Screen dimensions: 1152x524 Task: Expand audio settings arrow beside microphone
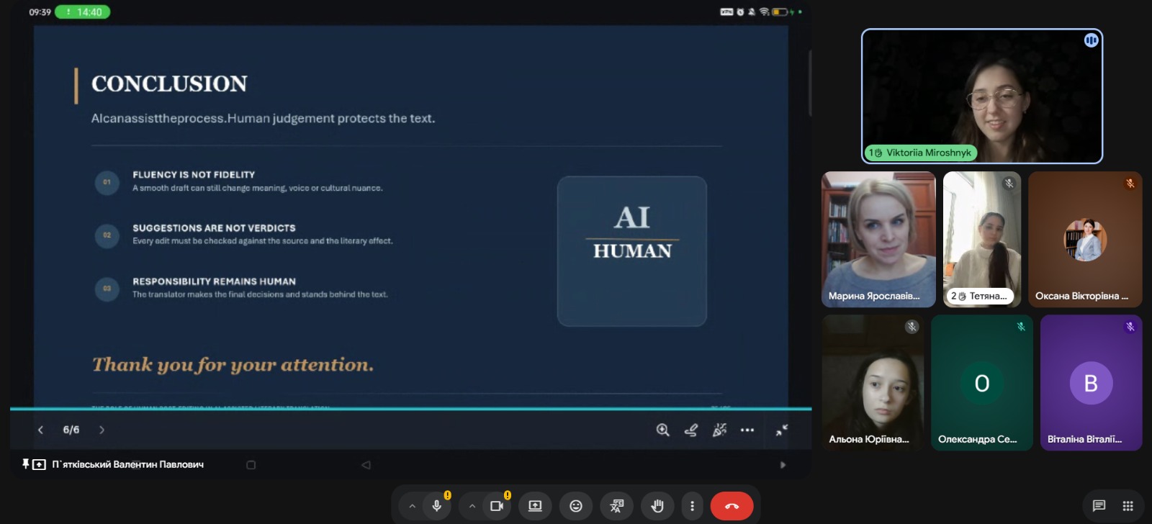click(412, 506)
